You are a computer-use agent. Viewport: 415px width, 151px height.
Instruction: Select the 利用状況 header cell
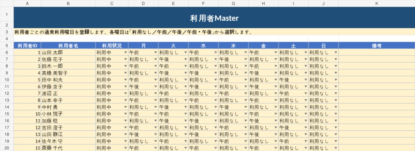[x=112, y=45]
